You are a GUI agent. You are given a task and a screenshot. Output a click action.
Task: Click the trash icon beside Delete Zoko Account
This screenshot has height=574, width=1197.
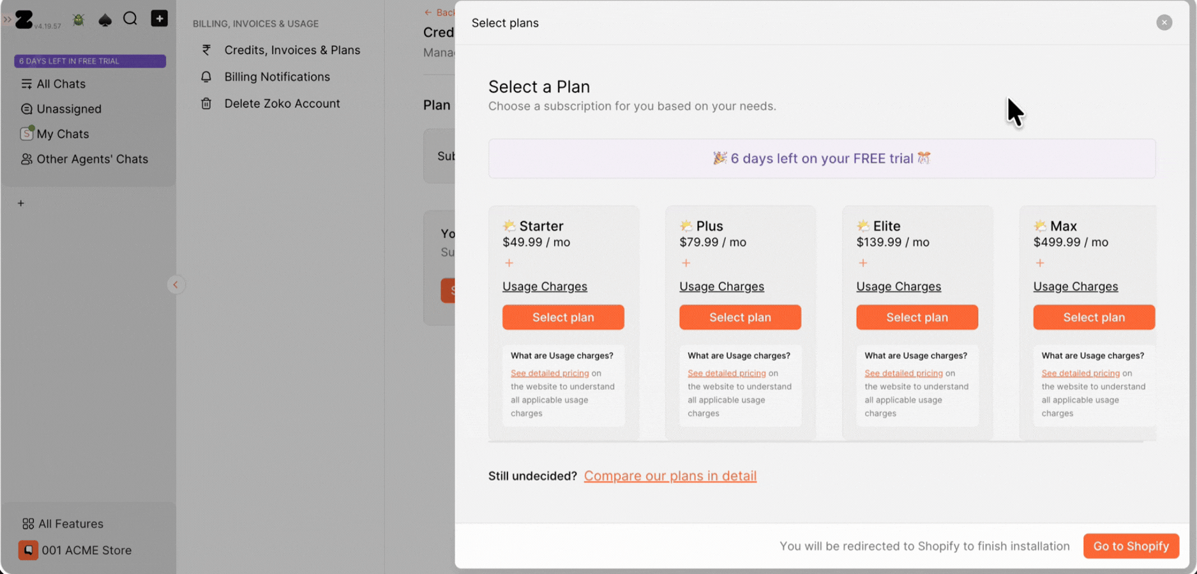pos(206,103)
